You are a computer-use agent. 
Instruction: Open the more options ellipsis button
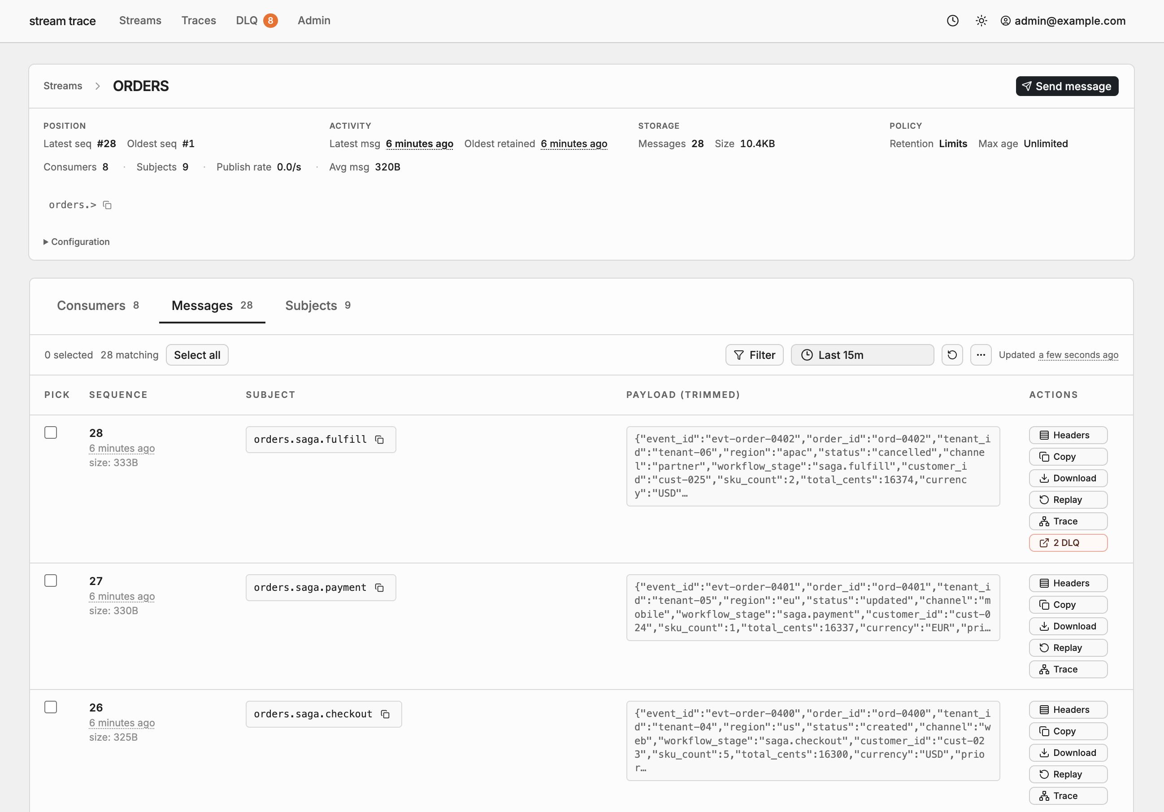[x=981, y=355]
